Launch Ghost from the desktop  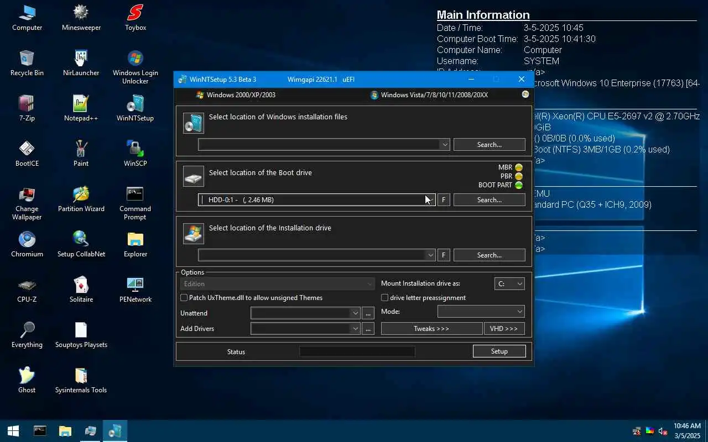27,380
